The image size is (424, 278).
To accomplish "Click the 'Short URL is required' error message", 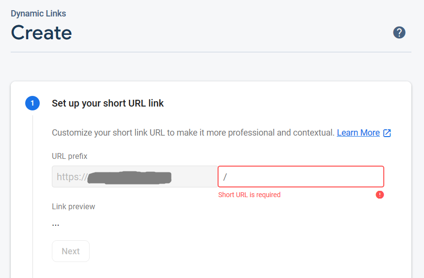I will (249, 195).
